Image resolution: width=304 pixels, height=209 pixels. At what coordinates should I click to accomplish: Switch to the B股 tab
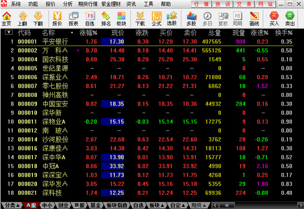point(80,205)
